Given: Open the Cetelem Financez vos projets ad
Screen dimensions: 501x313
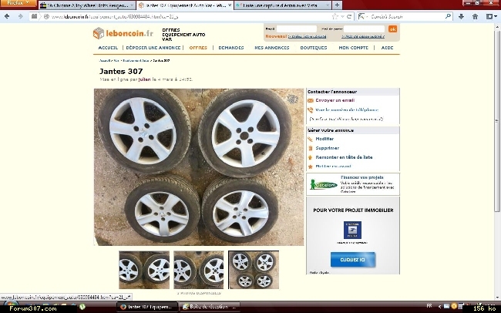Looking at the screenshot, I should 353,184.
